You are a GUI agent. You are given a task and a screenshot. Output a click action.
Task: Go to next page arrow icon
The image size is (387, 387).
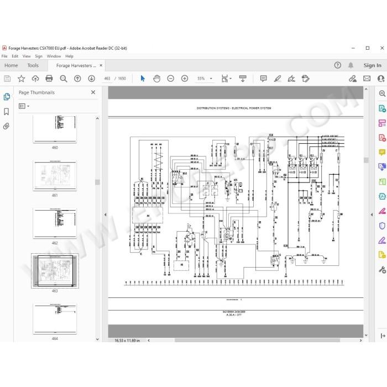[x=92, y=79]
